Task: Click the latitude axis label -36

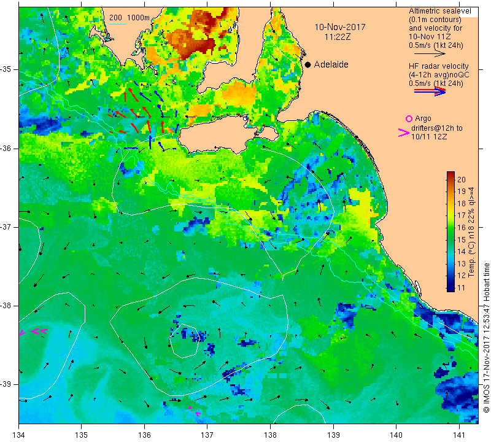Action: point(6,148)
